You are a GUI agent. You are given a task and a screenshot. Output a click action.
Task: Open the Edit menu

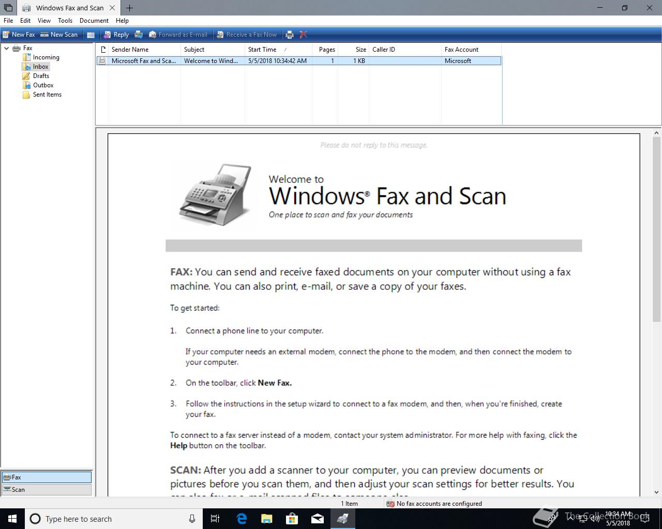click(25, 21)
